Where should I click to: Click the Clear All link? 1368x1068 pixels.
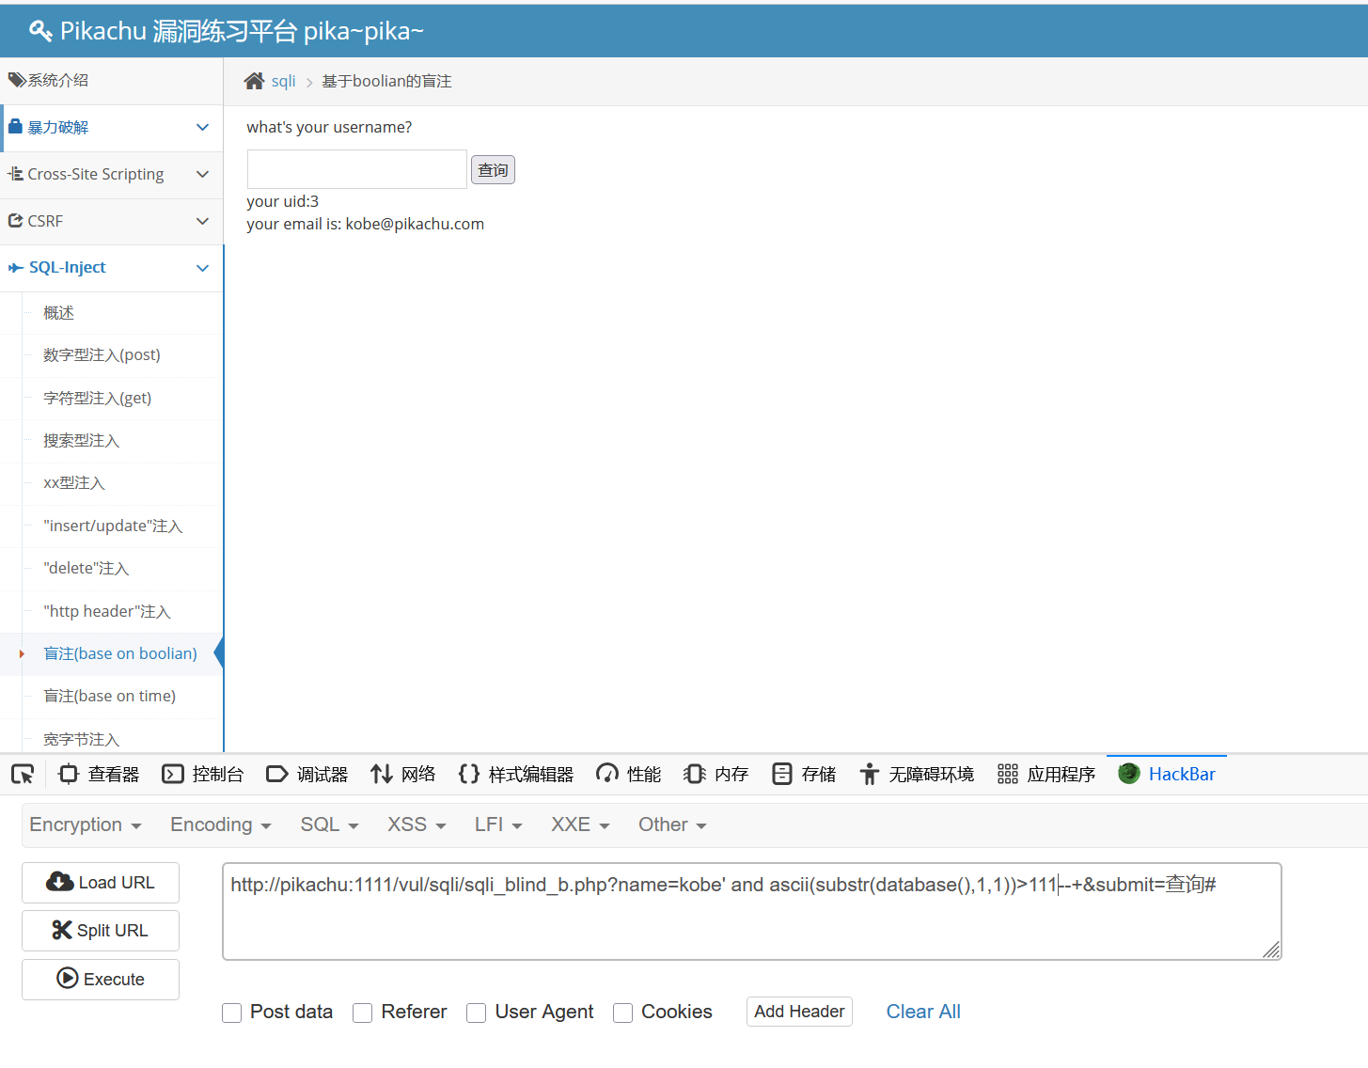click(x=923, y=1012)
